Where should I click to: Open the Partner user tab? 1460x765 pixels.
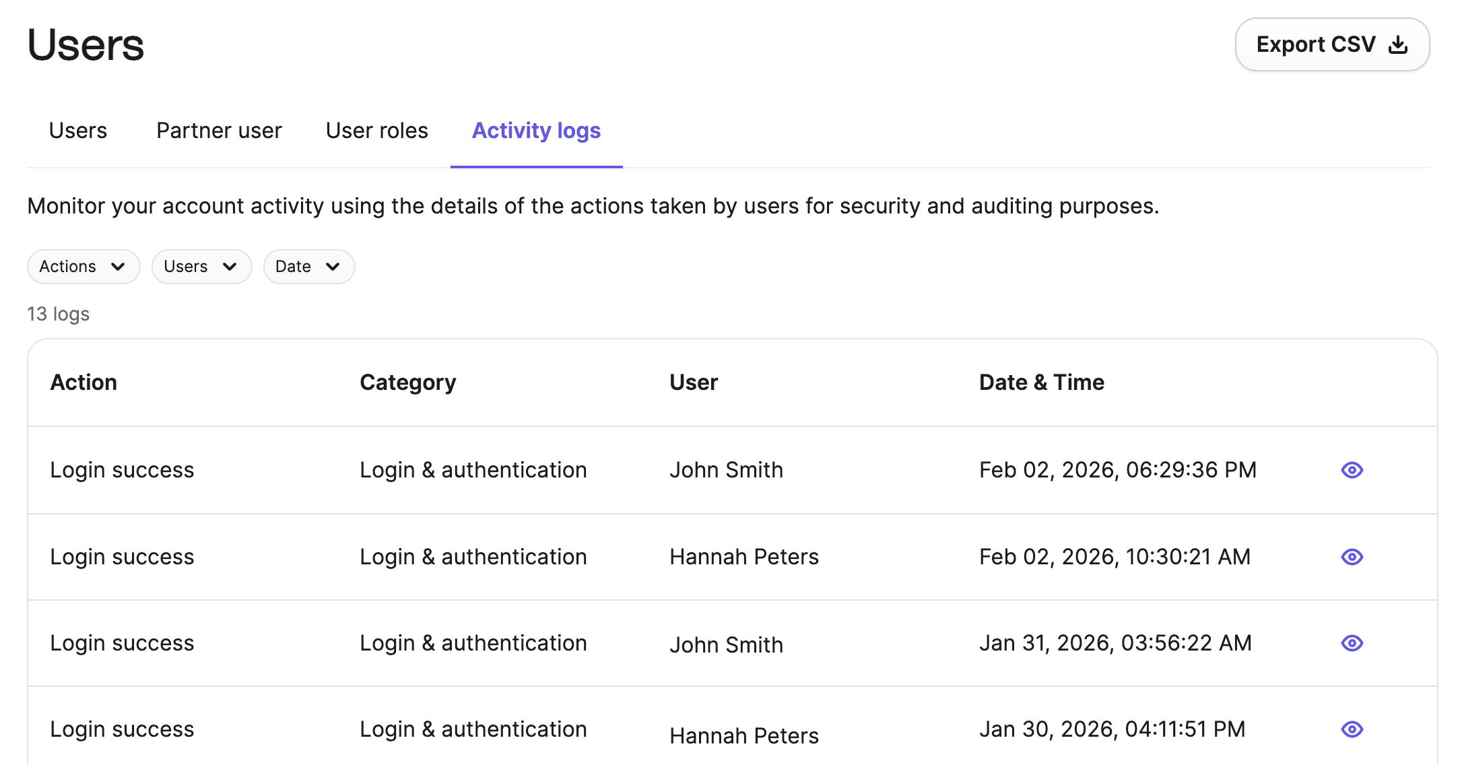click(219, 131)
